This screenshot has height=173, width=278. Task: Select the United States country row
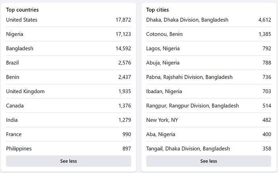(x=69, y=20)
